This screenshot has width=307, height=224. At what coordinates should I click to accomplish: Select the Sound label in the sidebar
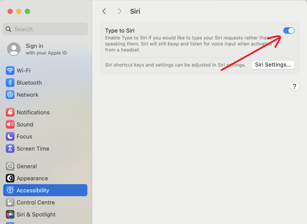click(x=25, y=124)
